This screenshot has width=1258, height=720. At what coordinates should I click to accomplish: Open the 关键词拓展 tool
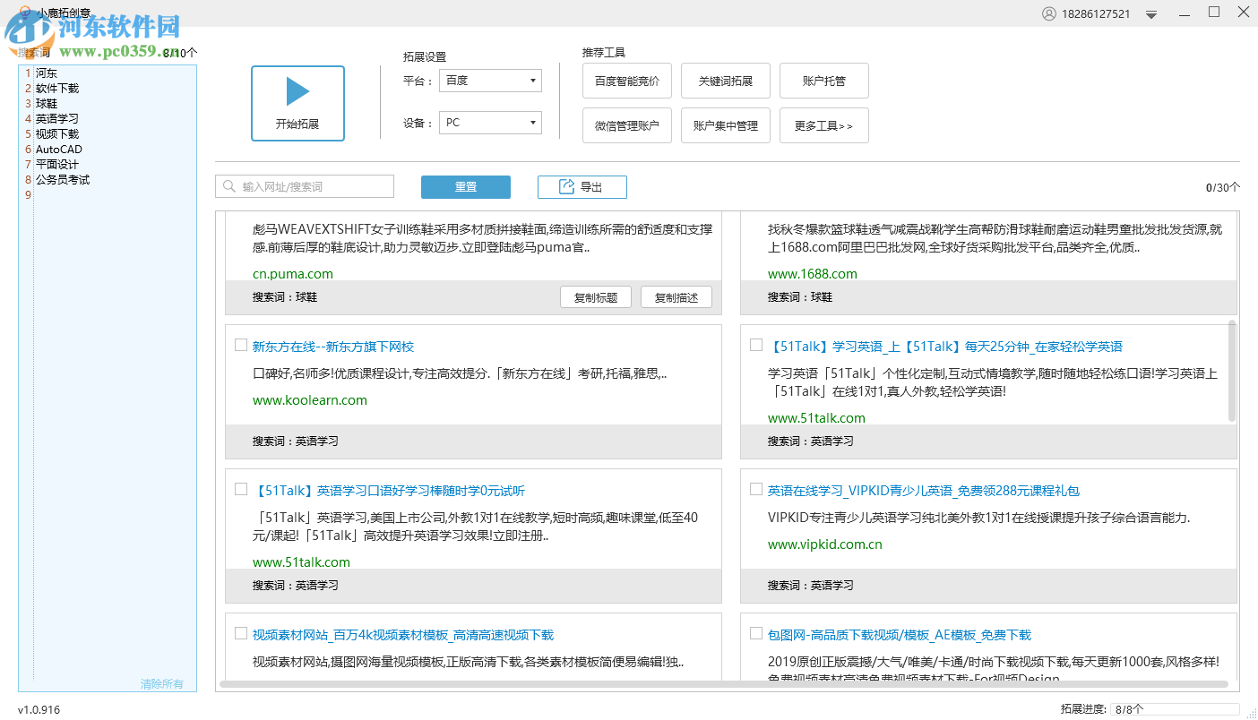coord(725,80)
